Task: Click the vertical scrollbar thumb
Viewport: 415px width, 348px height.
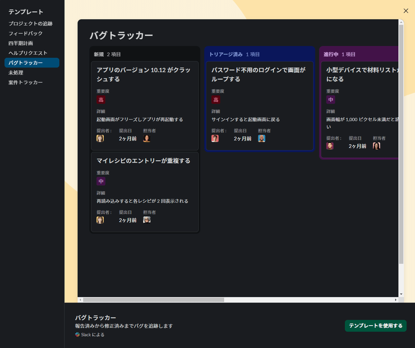Action: click(401, 145)
